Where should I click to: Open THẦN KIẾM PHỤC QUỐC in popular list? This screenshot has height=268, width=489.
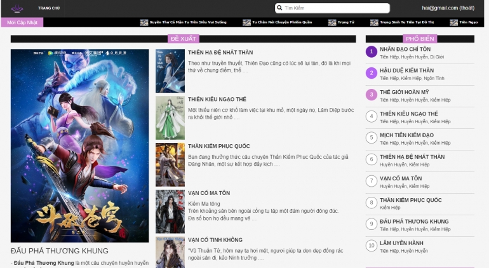point(411,200)
